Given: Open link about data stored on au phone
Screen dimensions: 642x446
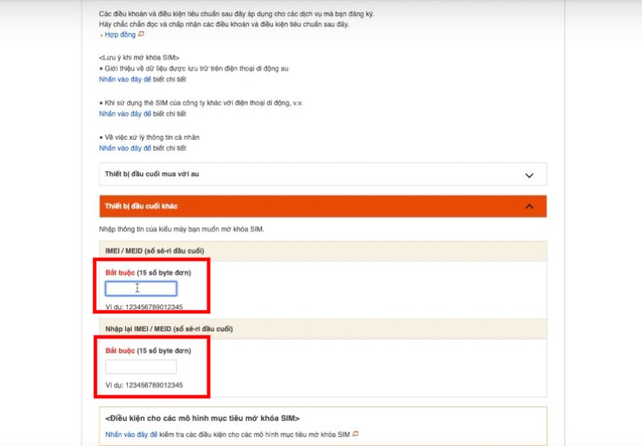Looking at the screenshot, I should [x=125, y=80].
